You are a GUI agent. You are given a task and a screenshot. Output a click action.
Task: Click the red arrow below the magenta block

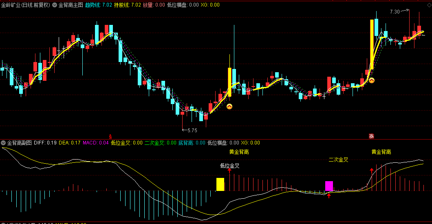click(x=329, y=196)
